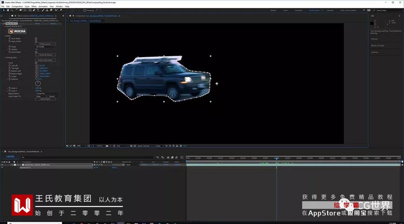This screenshot has width=404, height=224.
Task: Click the Visible Layers button
Action: point(45,44)
